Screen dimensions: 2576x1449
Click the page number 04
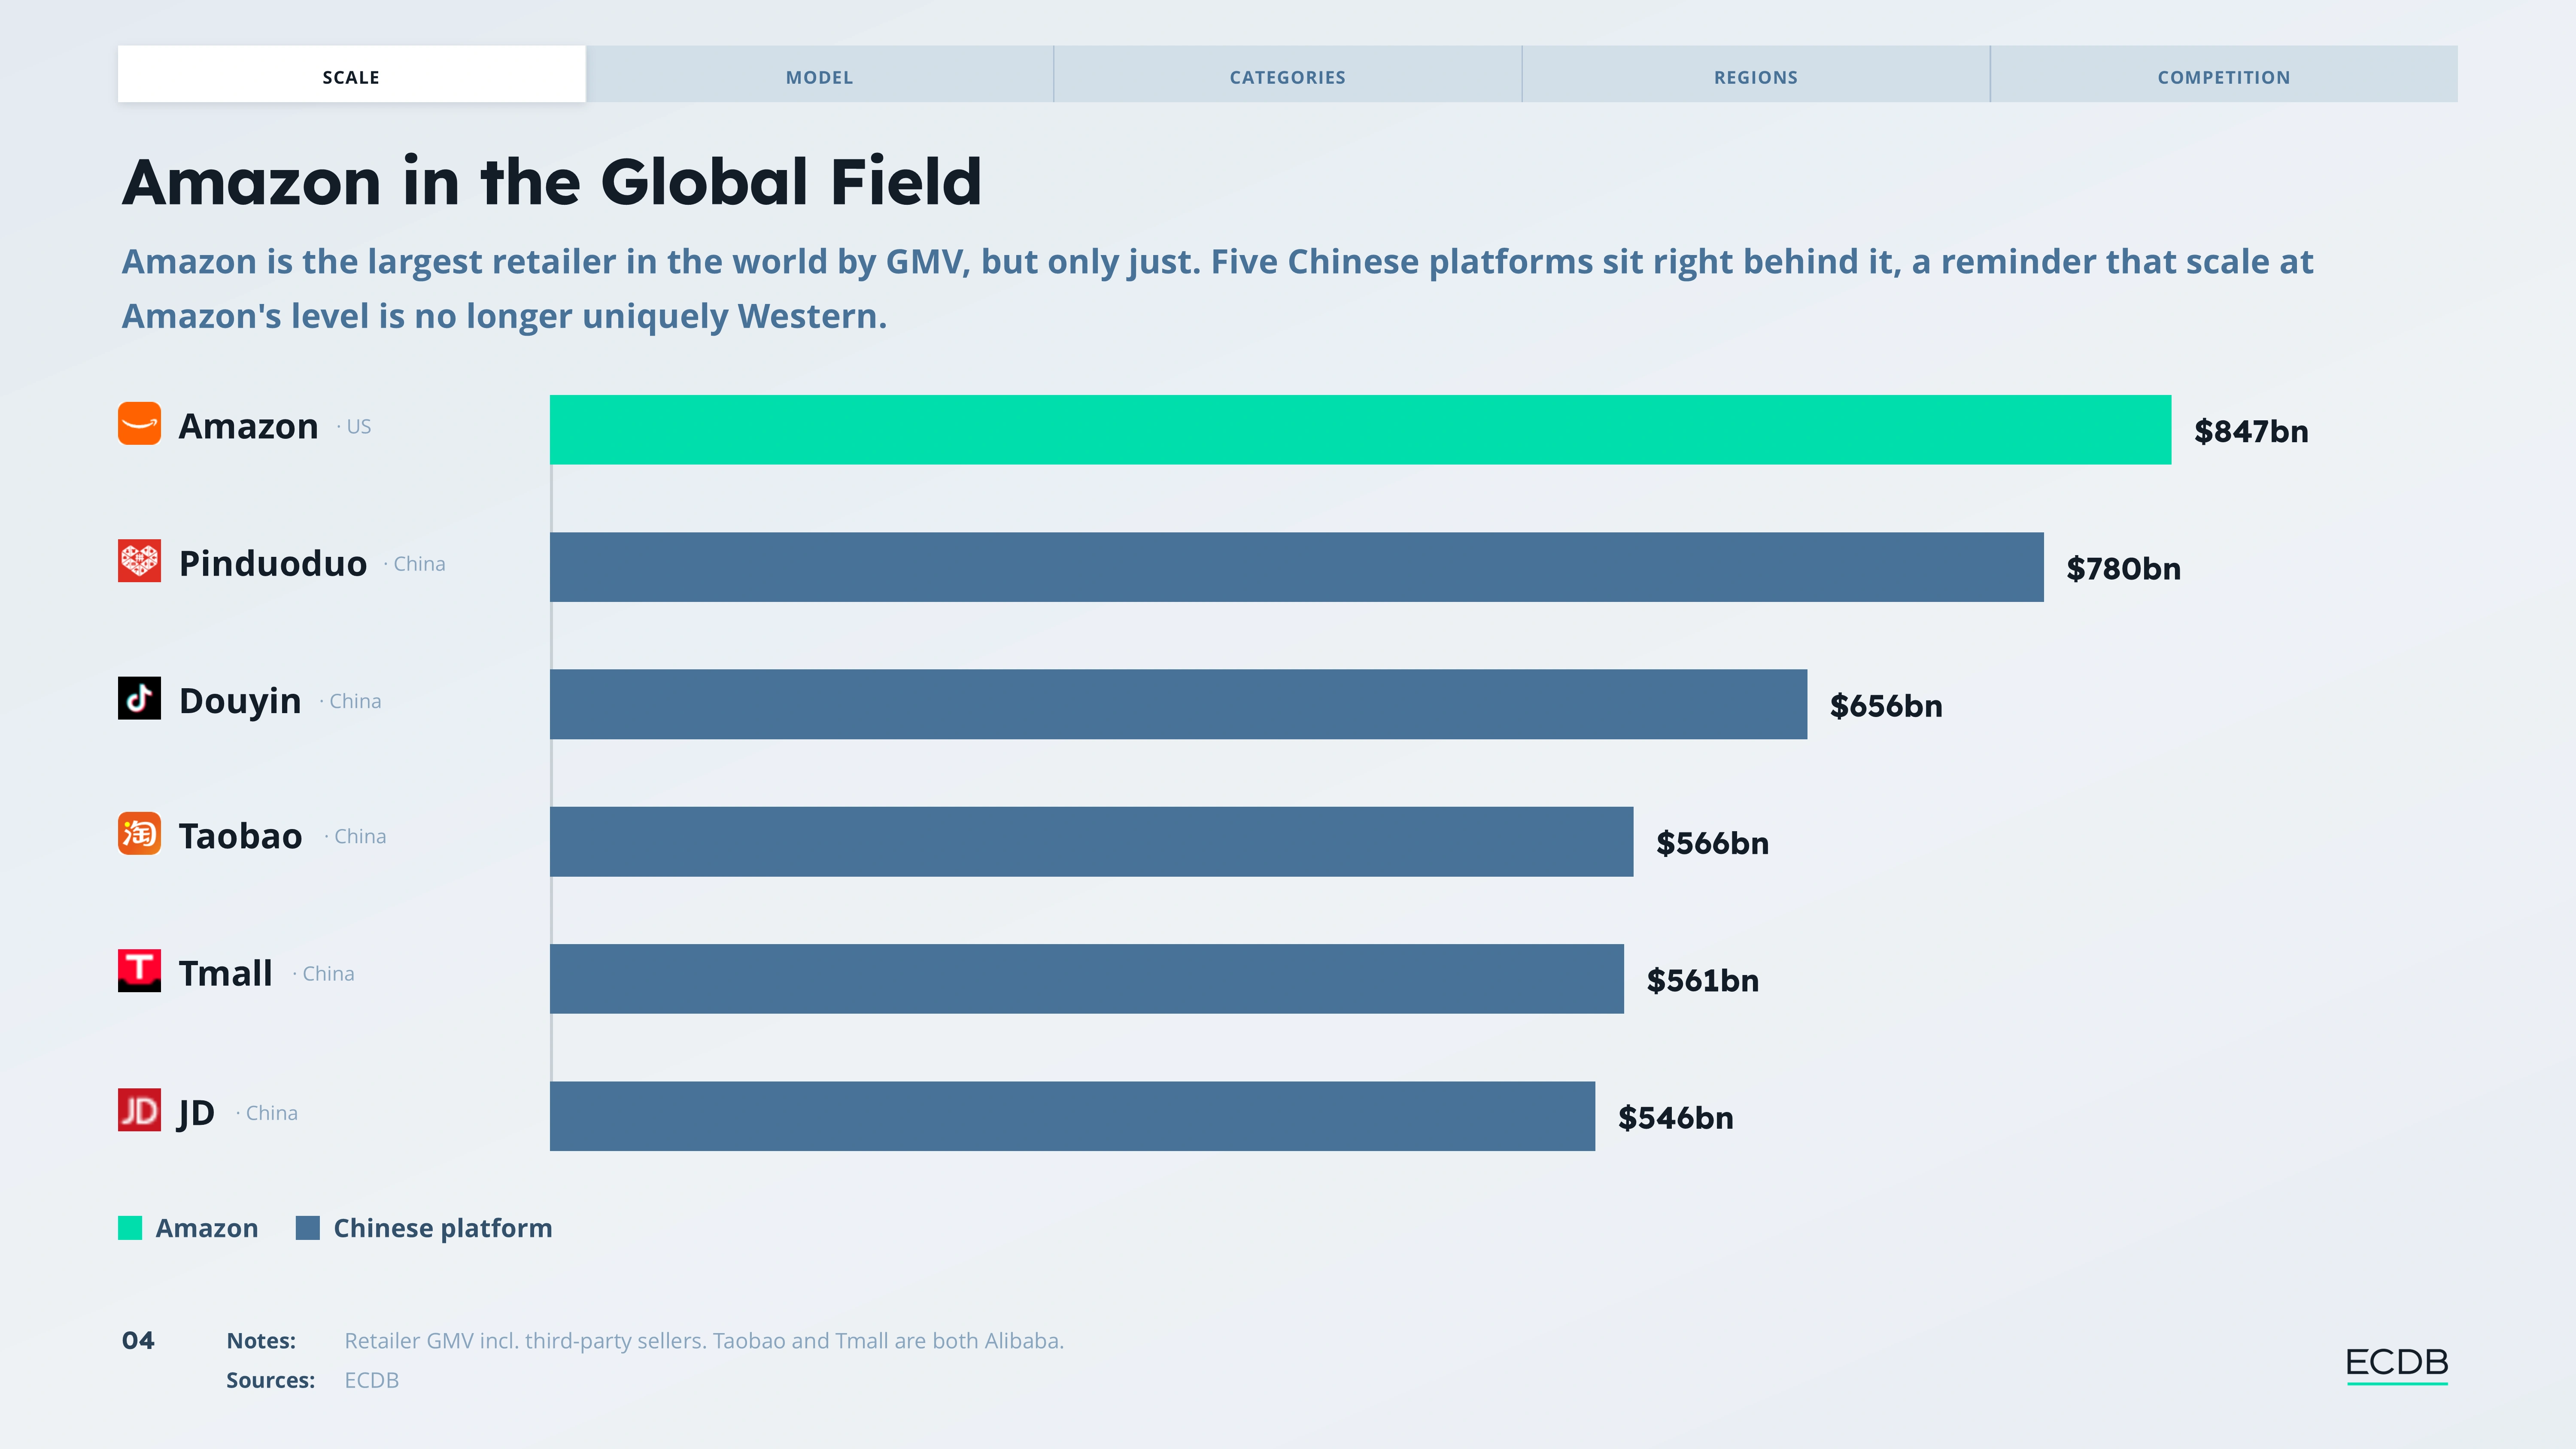point(138,1341)
